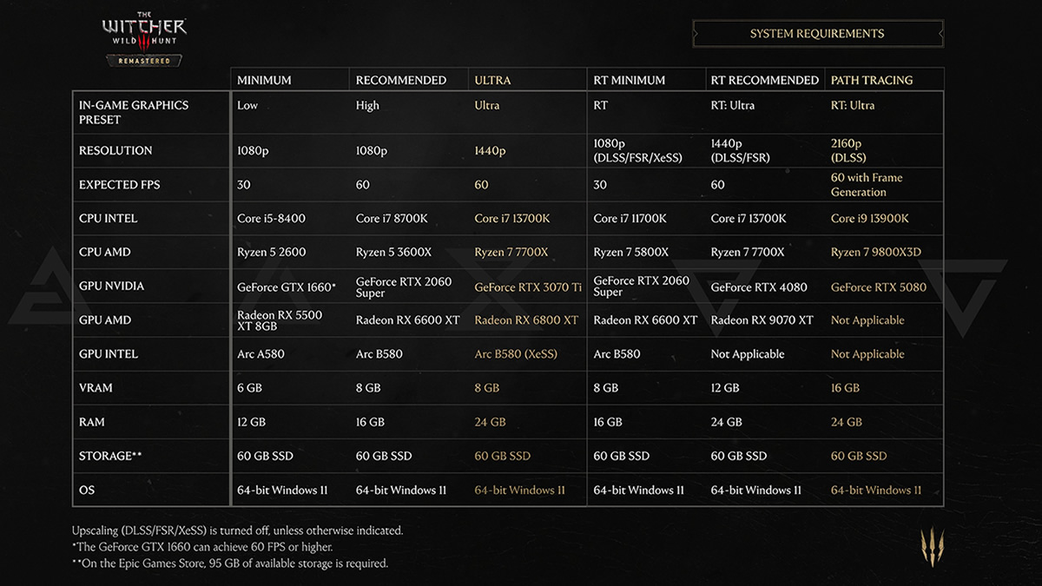Viewport: 1042px width, 586px height.
Task: Click the Radeon RX 5500 XT 8GB cell
Action: (x=280, y=319)
